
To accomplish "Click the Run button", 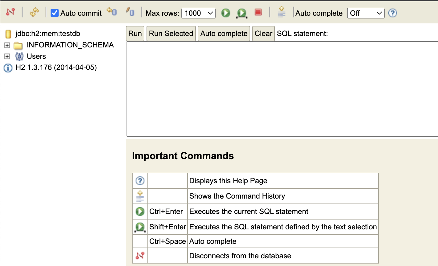I will click(x=135, y=34).
